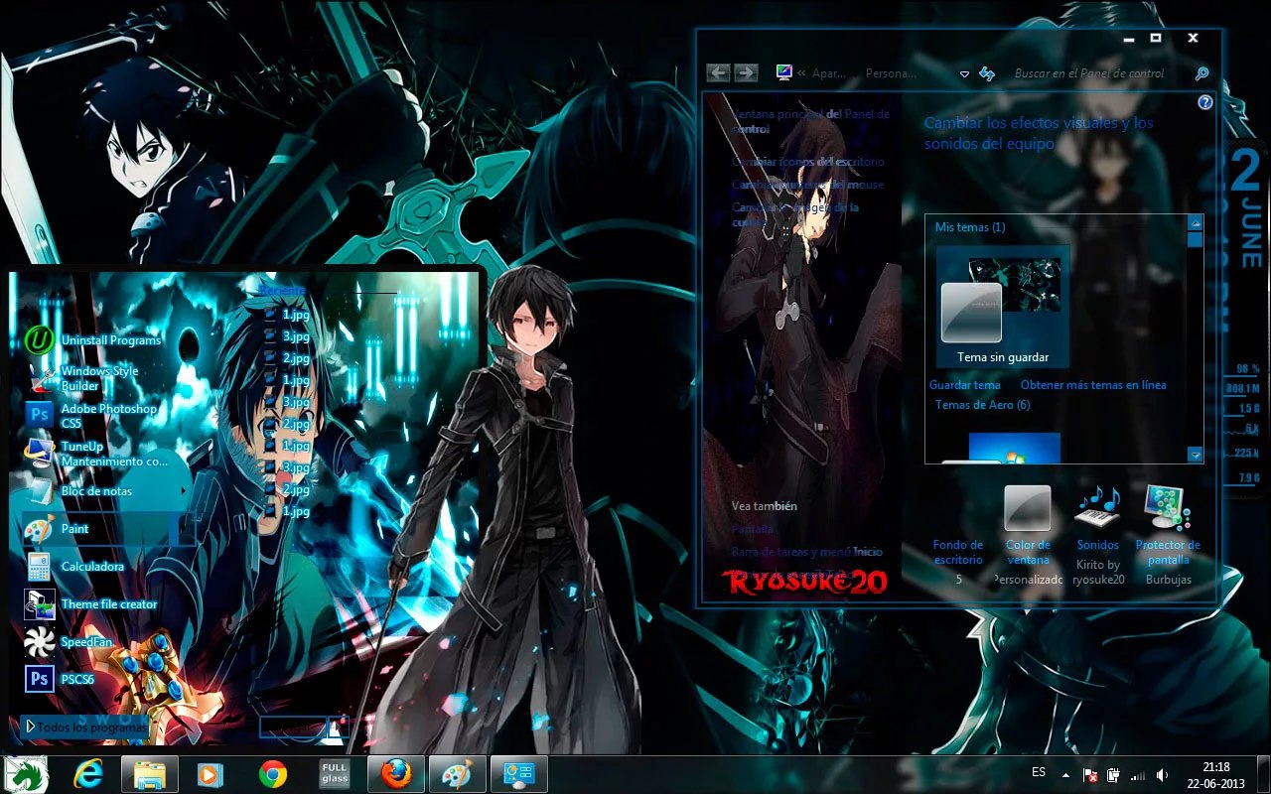The image size is (1271, 794).
Task: Open Google Chrome from the taskbar
Action: point(272,774)
